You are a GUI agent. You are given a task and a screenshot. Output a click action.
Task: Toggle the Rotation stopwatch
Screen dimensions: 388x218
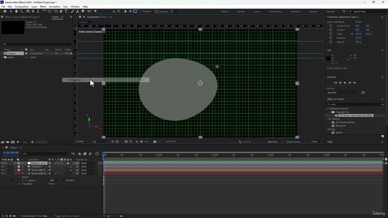click(x=330, y=38)
